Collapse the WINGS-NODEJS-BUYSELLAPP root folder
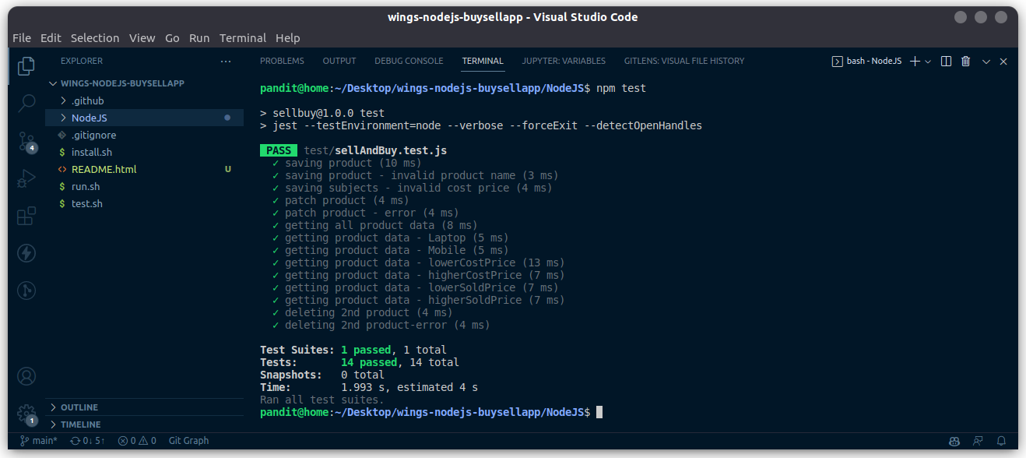Viewport: 1026px width, 458px height. click(144, 83)
